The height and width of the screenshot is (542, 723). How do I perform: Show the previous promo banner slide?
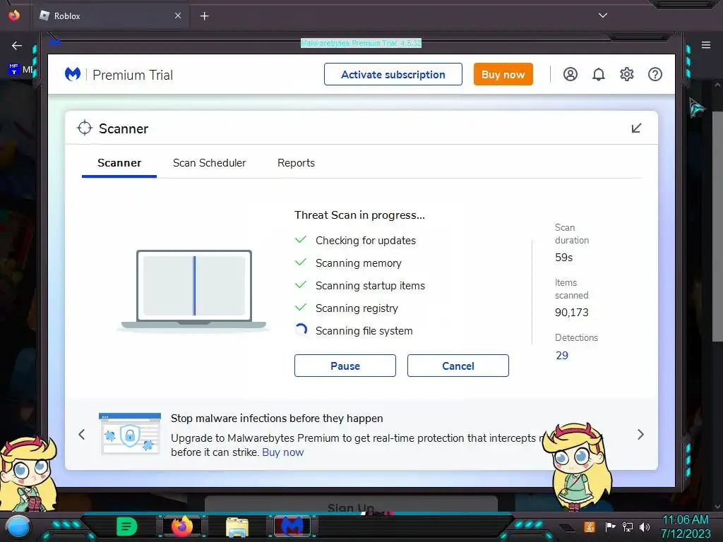[82, 434]
